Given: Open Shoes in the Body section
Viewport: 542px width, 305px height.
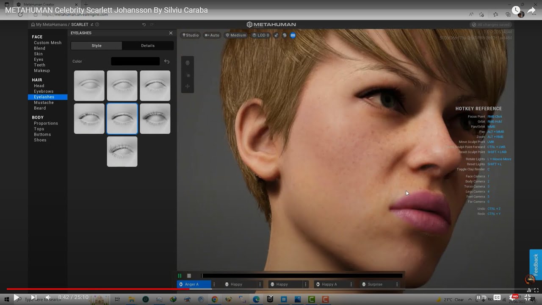Looking at the screenshot, I should point(40,140).
